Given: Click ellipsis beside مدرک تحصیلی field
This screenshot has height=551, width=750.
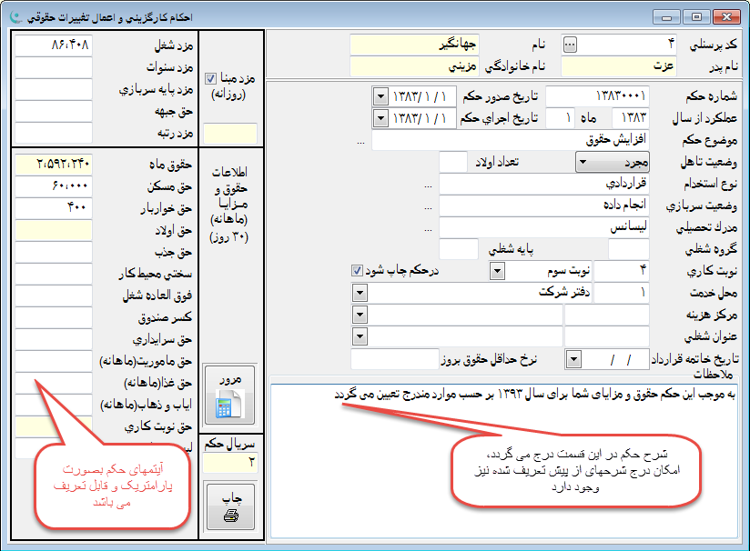Looking at the screenshot, I should pyautogui.click(x=428, y=228).
